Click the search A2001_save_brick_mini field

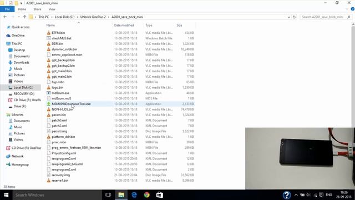[326, 17]
